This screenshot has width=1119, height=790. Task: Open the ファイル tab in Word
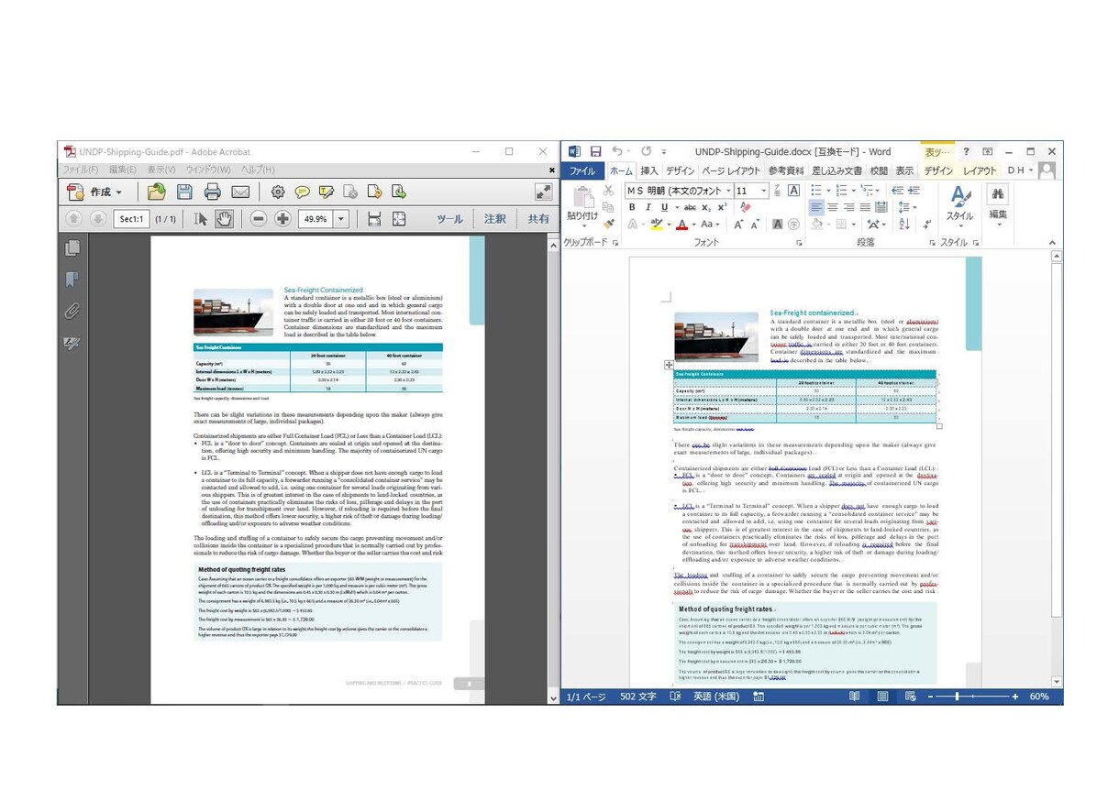(x=582, y=170)
